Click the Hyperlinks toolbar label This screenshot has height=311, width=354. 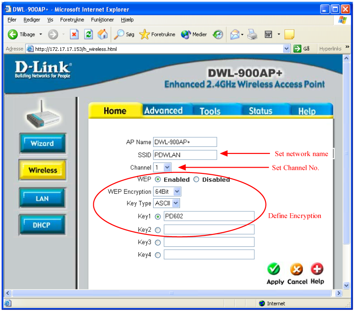pos(330,49)
